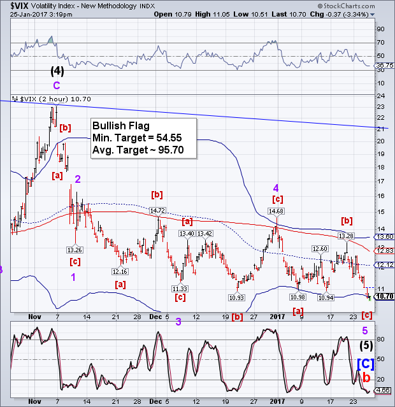Click the purple wave 1 label
Image resolution: width=395 pixels, height=407 pixels.
(x=73, y=277)
